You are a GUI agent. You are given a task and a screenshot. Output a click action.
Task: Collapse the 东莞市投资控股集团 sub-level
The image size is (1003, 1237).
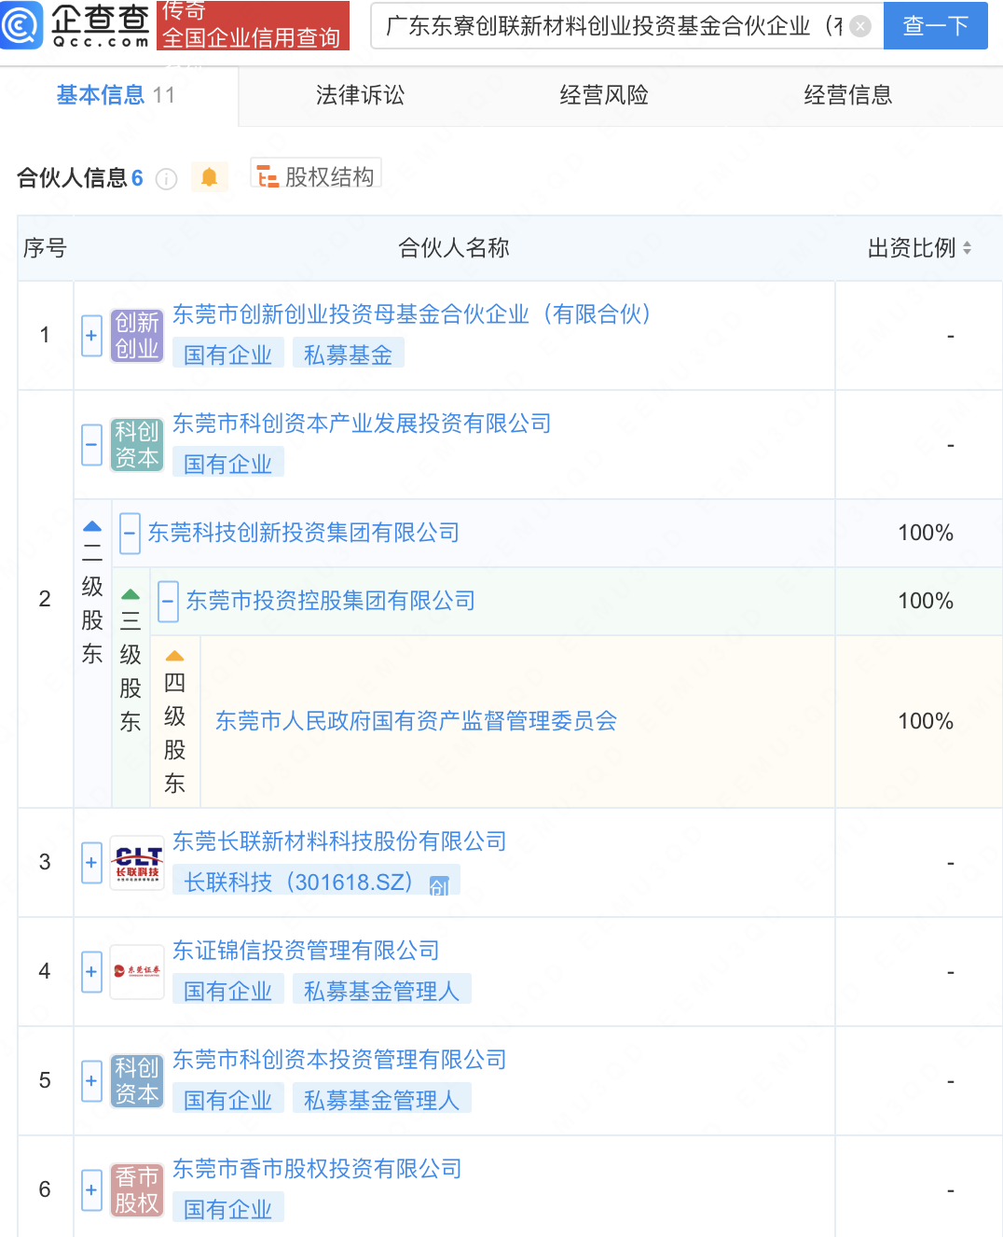pos(168,602)
